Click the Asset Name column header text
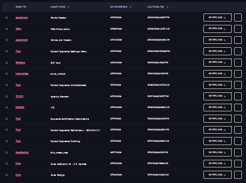Viewport: 246px width, 183px height. coord(58,7)
